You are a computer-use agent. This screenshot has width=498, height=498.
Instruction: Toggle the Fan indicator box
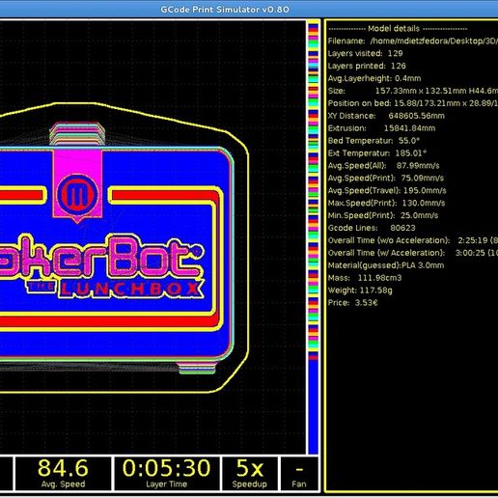299,474
